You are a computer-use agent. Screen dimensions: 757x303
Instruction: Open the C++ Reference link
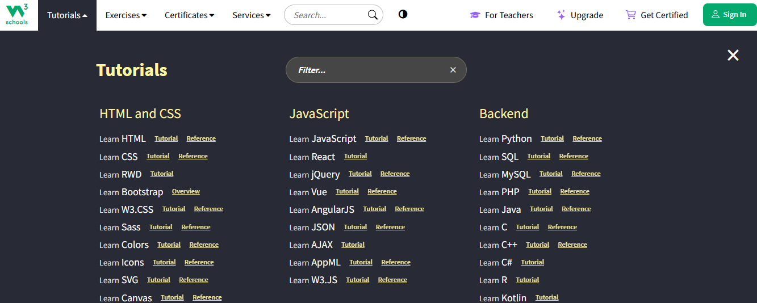pyautogui.click(x=572, y=245)
